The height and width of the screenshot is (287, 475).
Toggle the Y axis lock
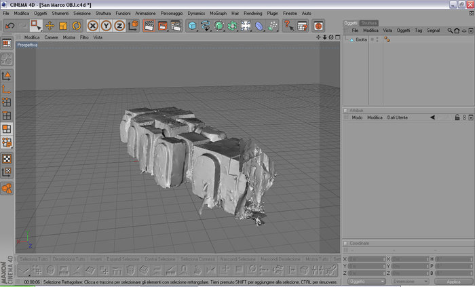pos(106,26)
